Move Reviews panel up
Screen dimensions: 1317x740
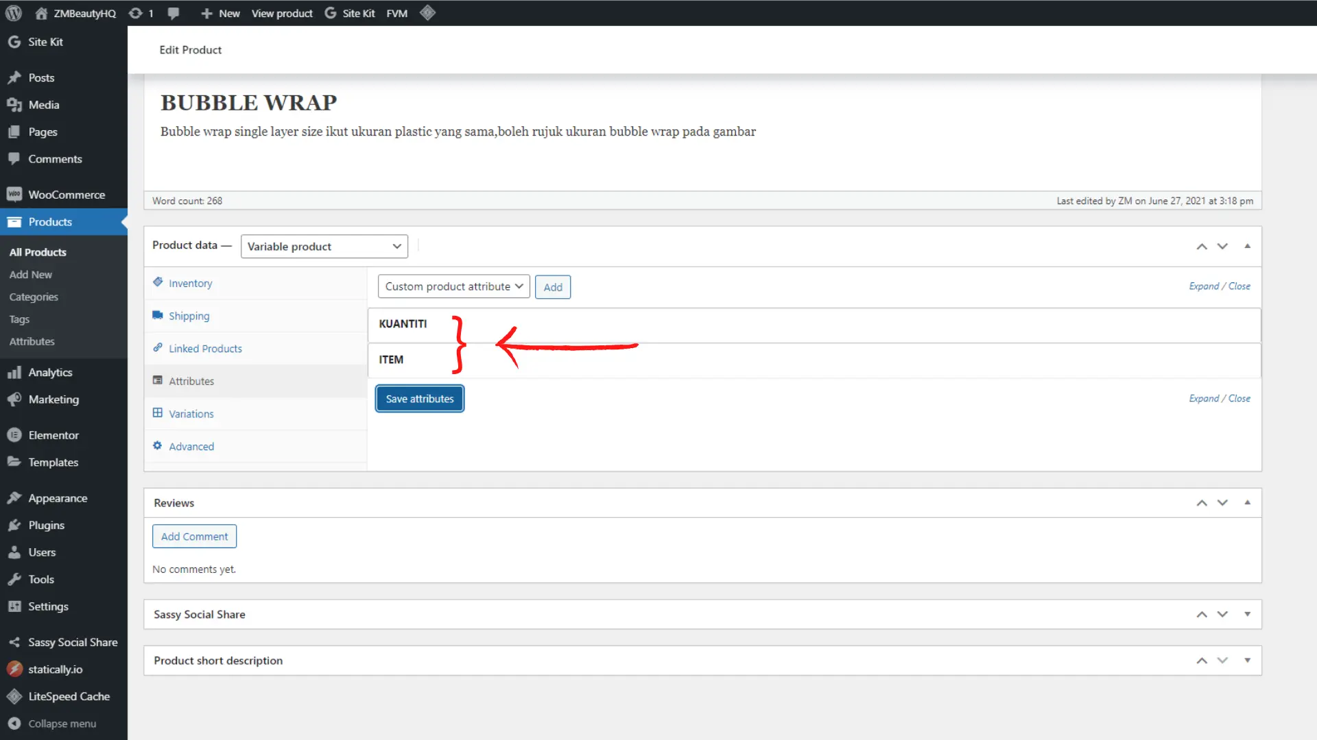[x=1202, y=503]
